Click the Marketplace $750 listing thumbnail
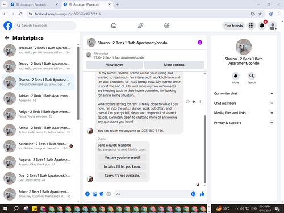The height and width of the screenshot is (213, 284). click(89, 55)
